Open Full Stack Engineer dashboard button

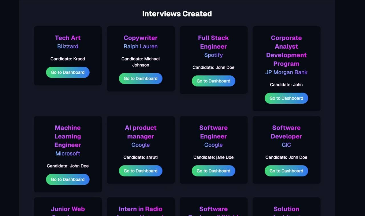213,81
